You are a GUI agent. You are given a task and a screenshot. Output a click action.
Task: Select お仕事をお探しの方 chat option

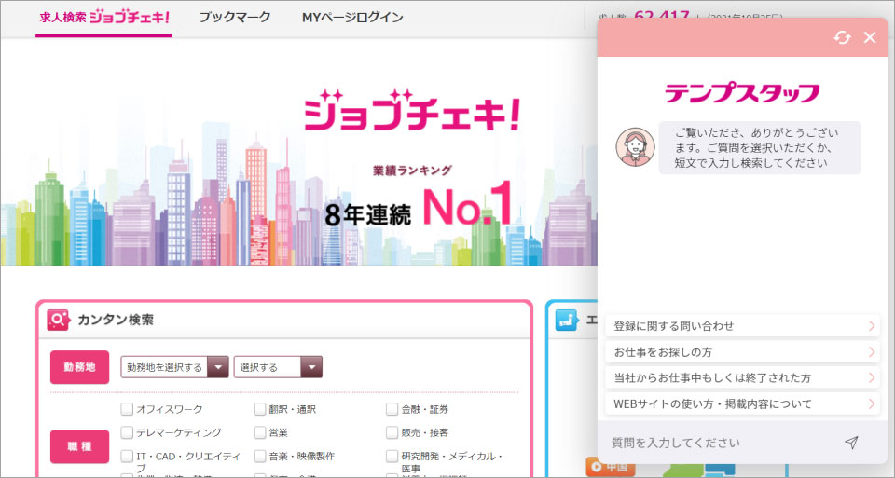click(741, 352)
